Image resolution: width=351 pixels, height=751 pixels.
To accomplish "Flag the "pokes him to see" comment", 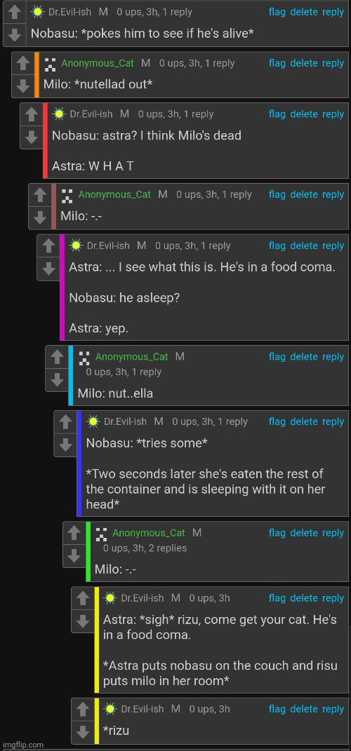I will tap(277, 12).
